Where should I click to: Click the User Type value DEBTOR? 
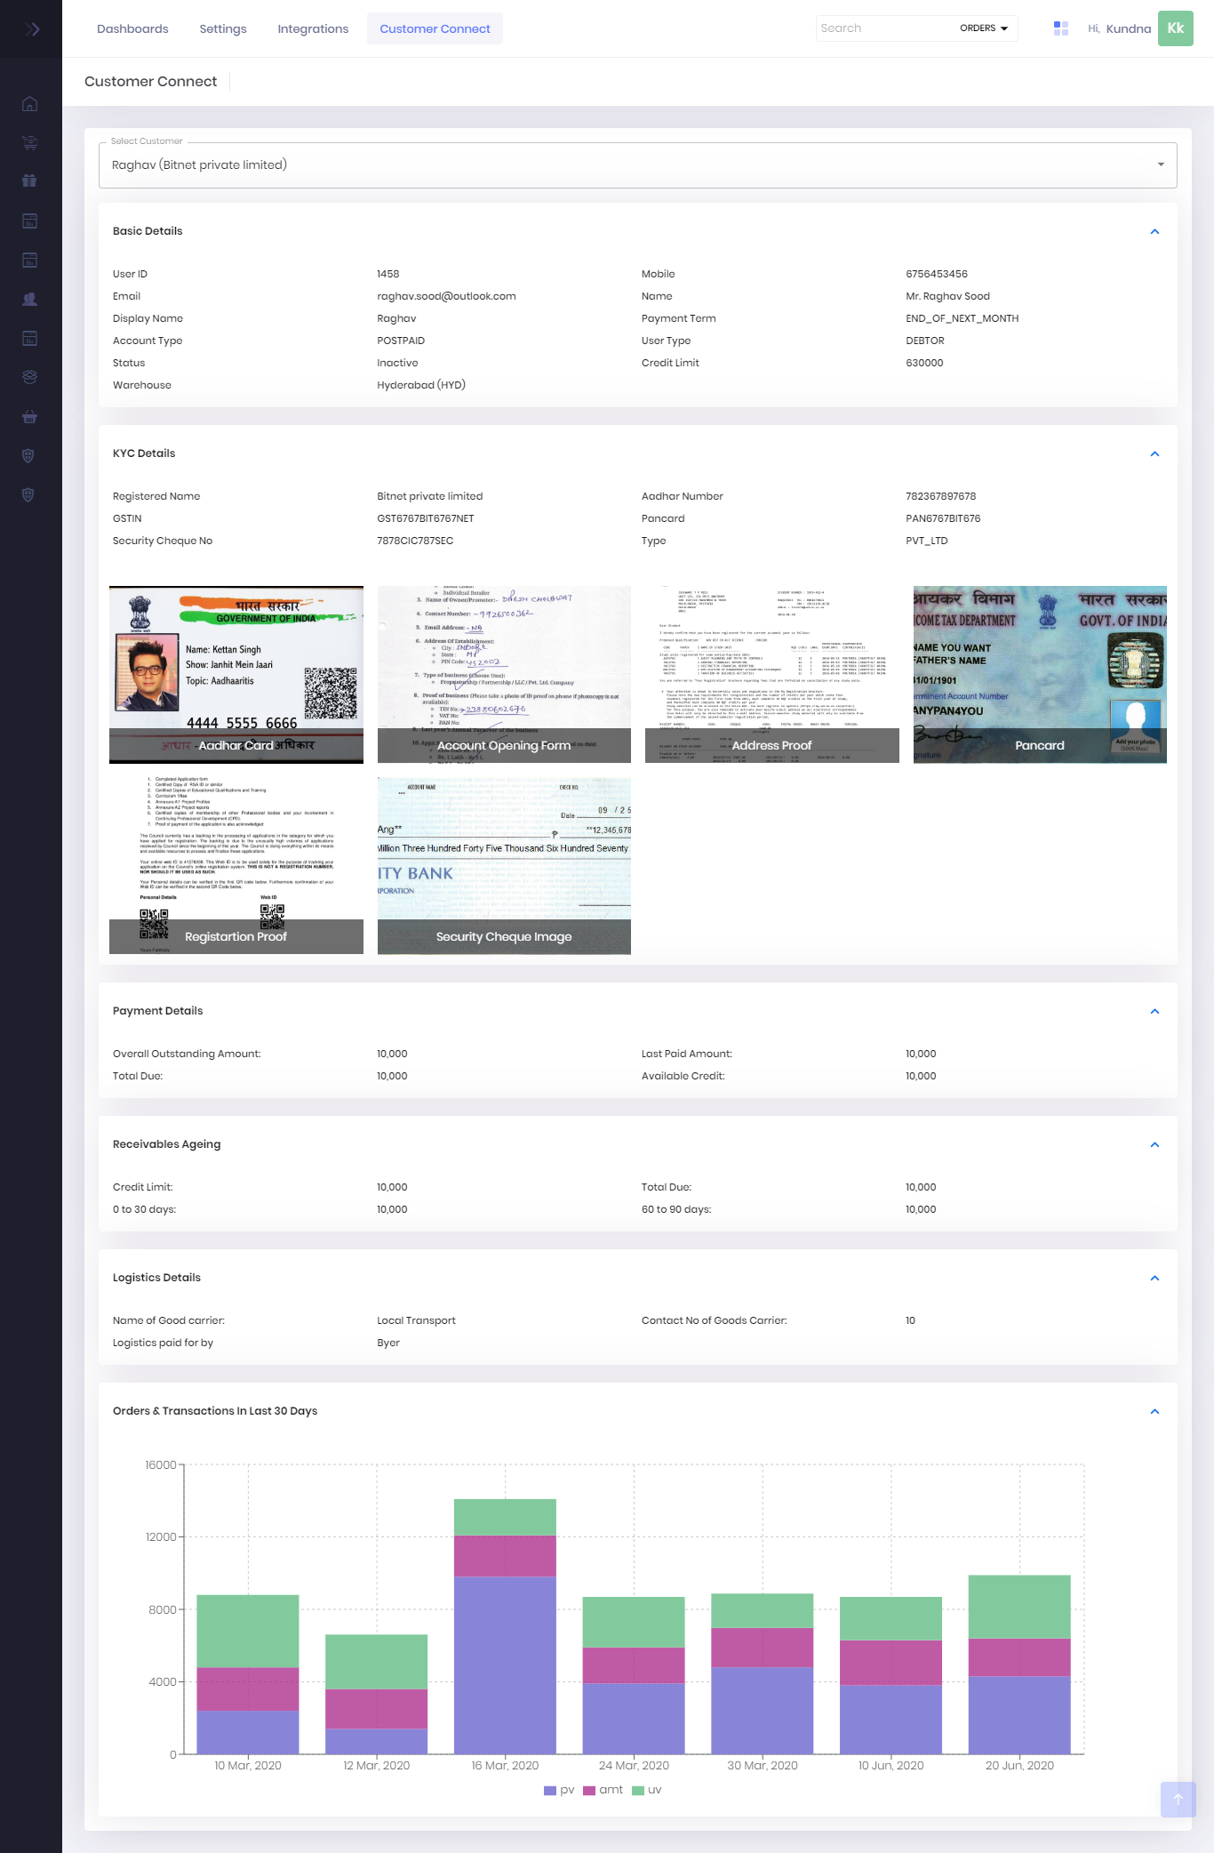tap(925, 341)
